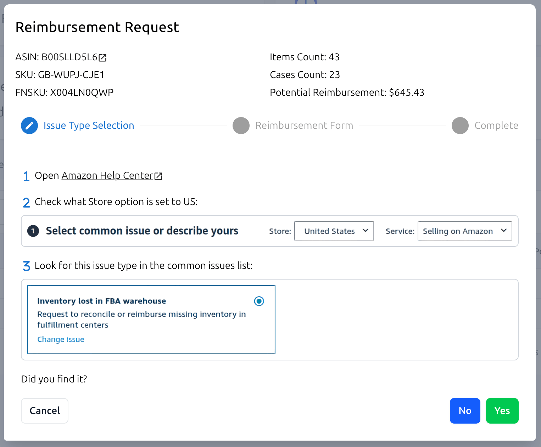541x447 pixels.
Task: Expand the Store selection chevron
Action: [366, 231]
